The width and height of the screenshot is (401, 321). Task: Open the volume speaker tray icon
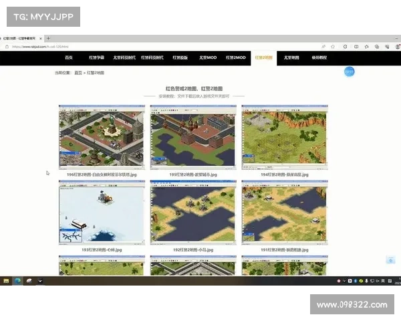378,281
